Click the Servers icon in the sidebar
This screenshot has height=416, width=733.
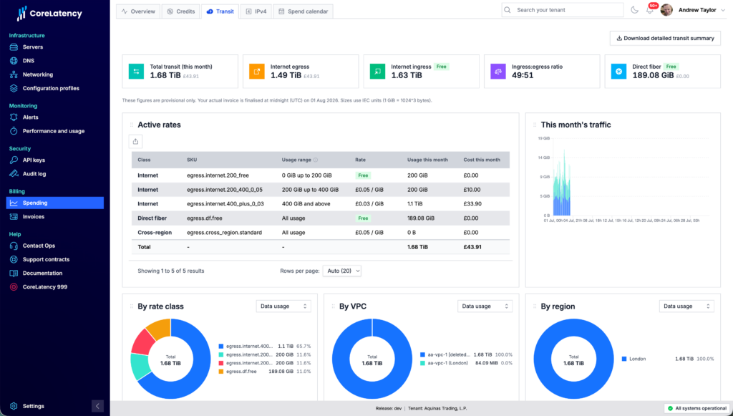tap(14, 47)
